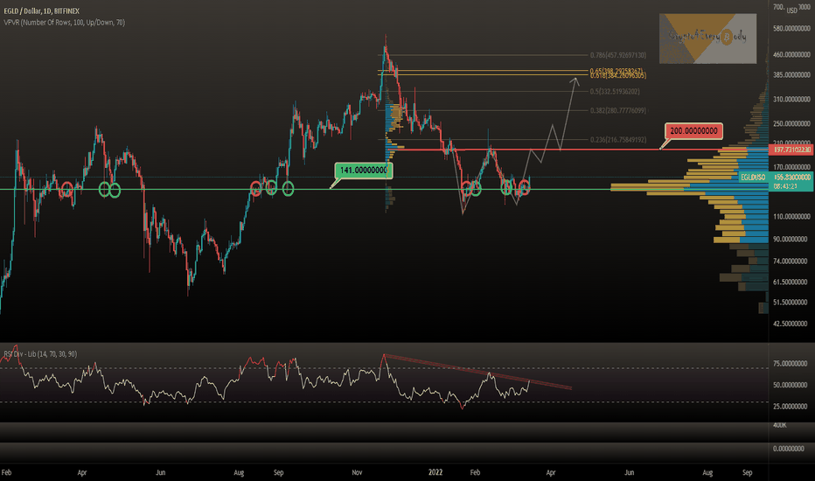This screenshot has width=815, height=481.
Task: Select the 0.382(280.77776099) Fibonacci label
Action: [x=618, y=111]
